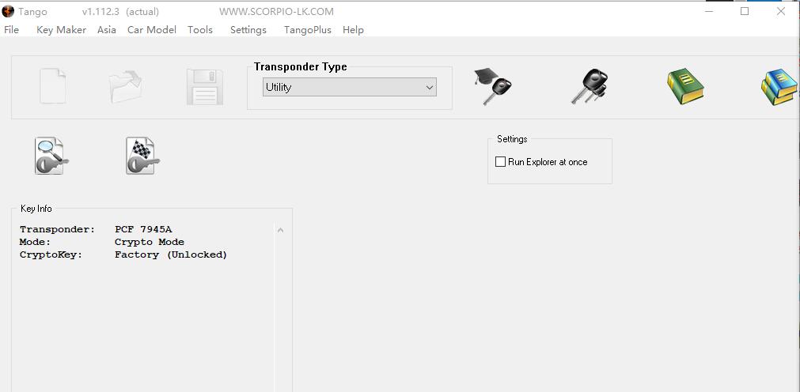Viewport: 800px width, 392px height.
Task: Click the blank New file icon
Action: click(53, 86)
